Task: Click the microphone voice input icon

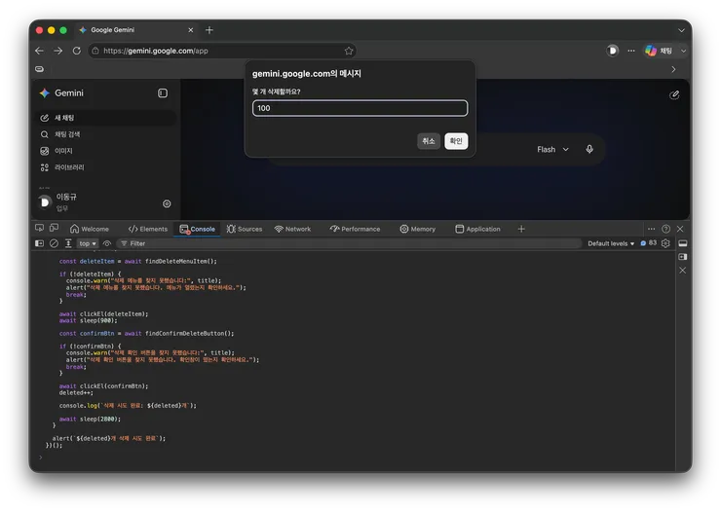Action: (589, 149)
